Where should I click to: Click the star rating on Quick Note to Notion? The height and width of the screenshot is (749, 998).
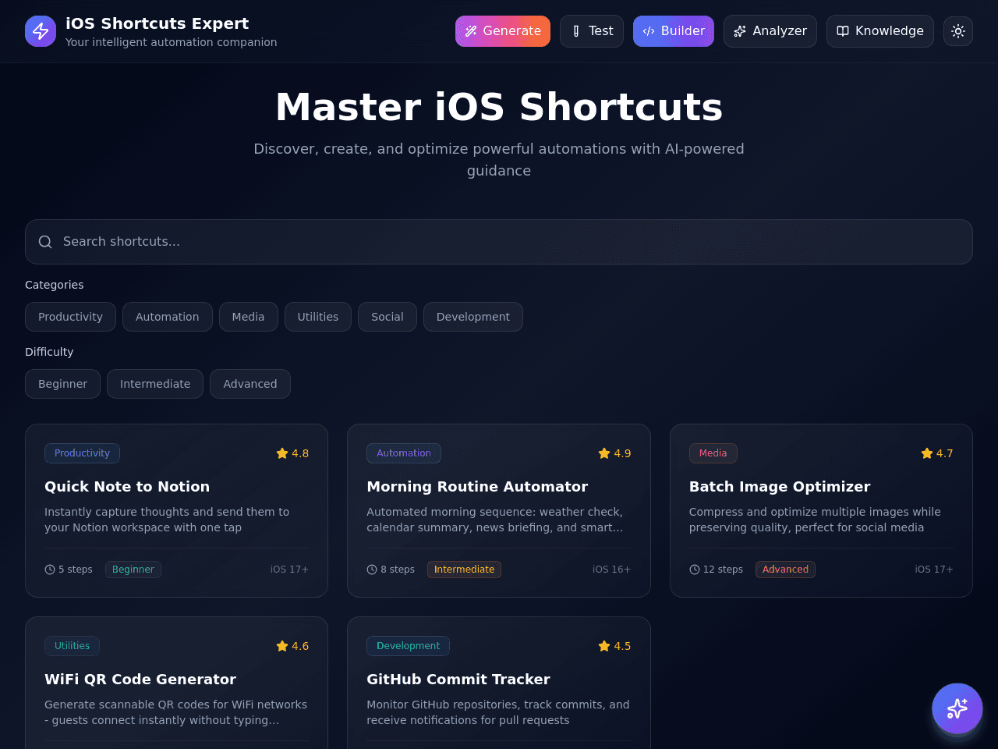point(292,453)
